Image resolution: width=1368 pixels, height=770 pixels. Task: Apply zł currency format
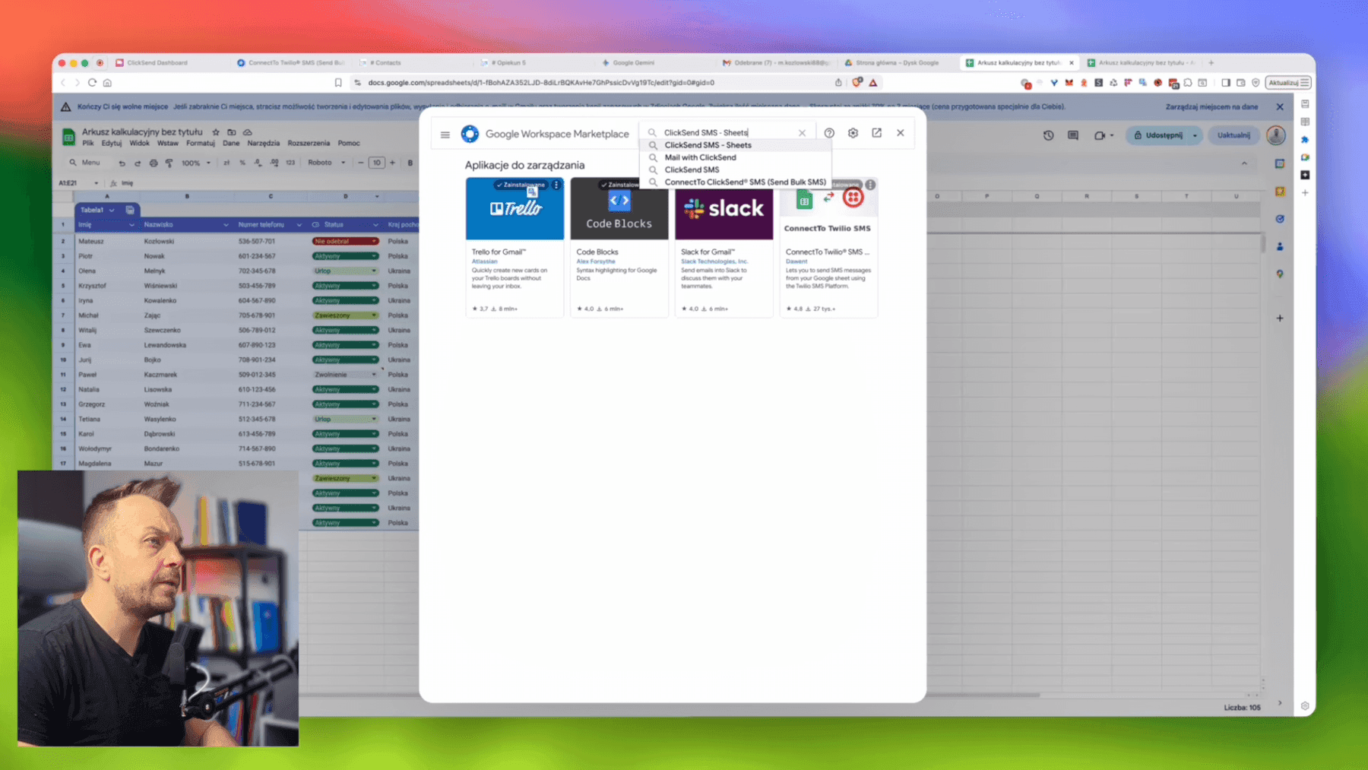coord(226,163)
